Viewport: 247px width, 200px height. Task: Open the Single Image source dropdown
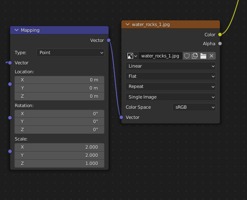pos(171,97)
